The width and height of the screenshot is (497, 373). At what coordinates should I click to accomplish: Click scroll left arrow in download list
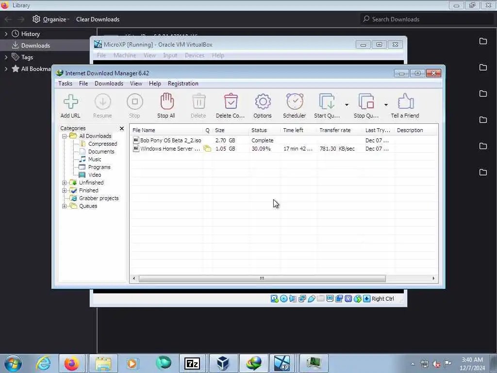click(134, 278)
